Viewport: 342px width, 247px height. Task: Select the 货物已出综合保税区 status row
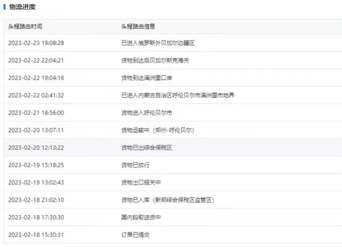(x=147, y=148)
